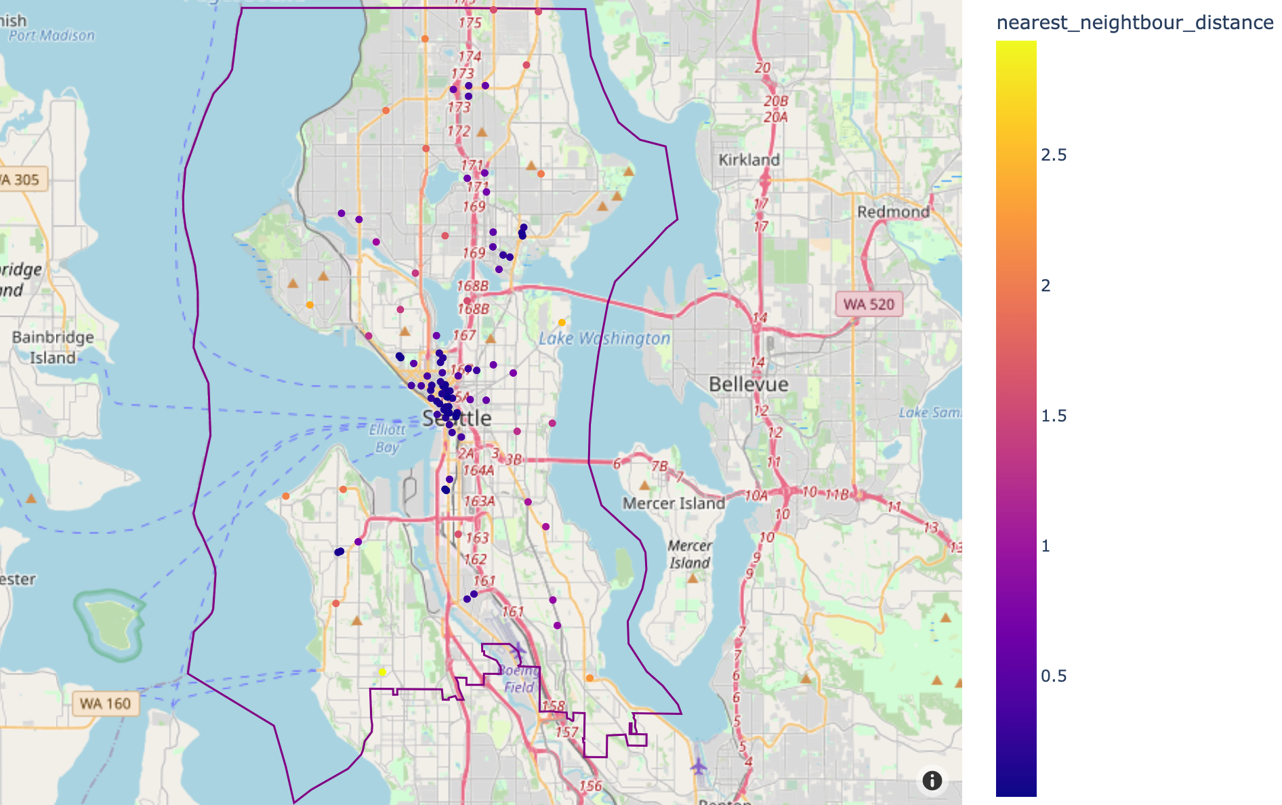Click the nearest_neightbour_distance colorbar title
This screenshot has width=1282, height=805.
coord(1135,22)
